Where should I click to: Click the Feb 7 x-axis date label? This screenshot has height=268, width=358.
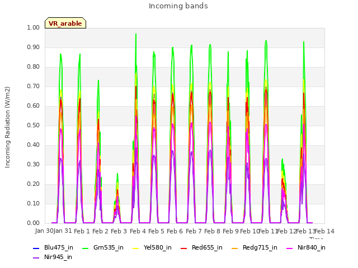click(x=194, y=231)
